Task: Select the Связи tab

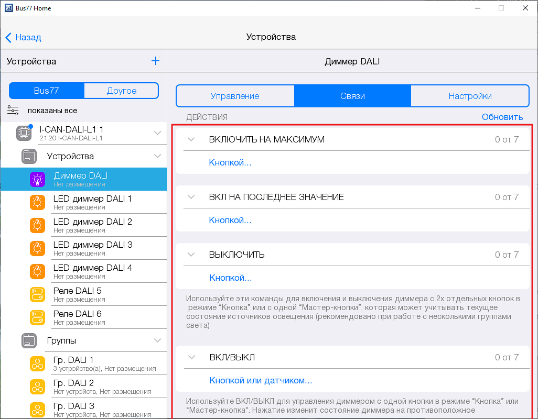Action: [x=352, y=96]
